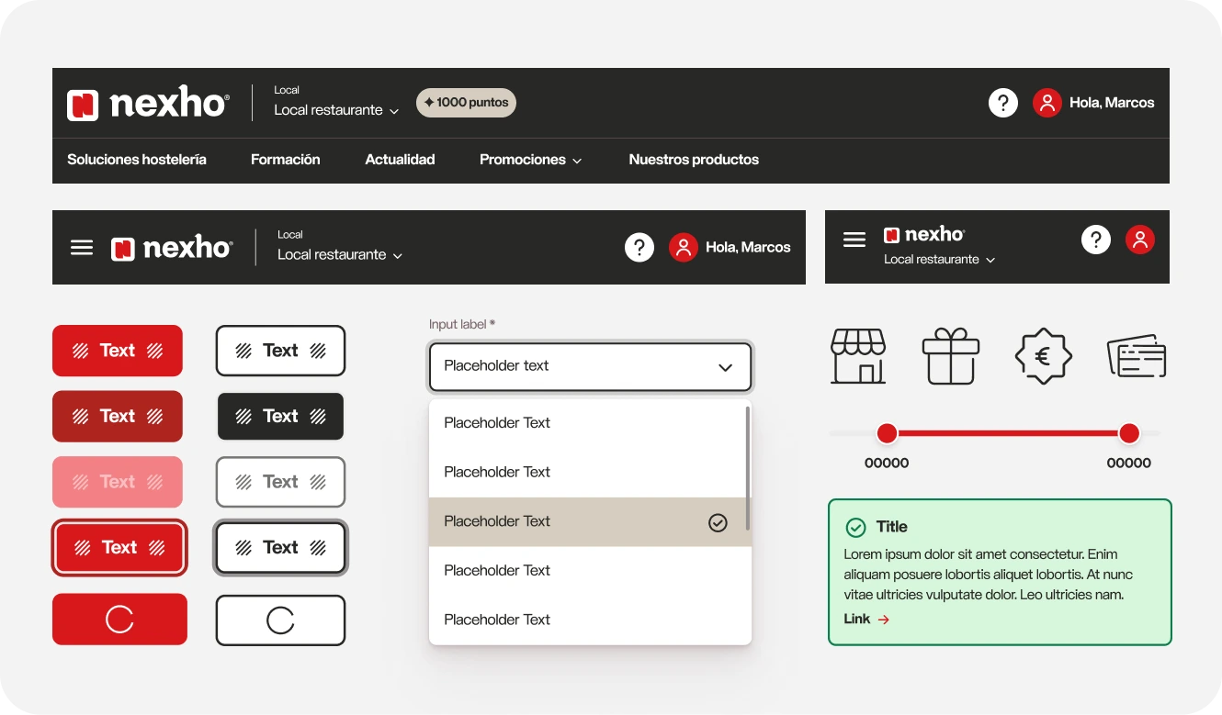
Task: Expand Local restaurante in the medium header
Action: (340, 255)
